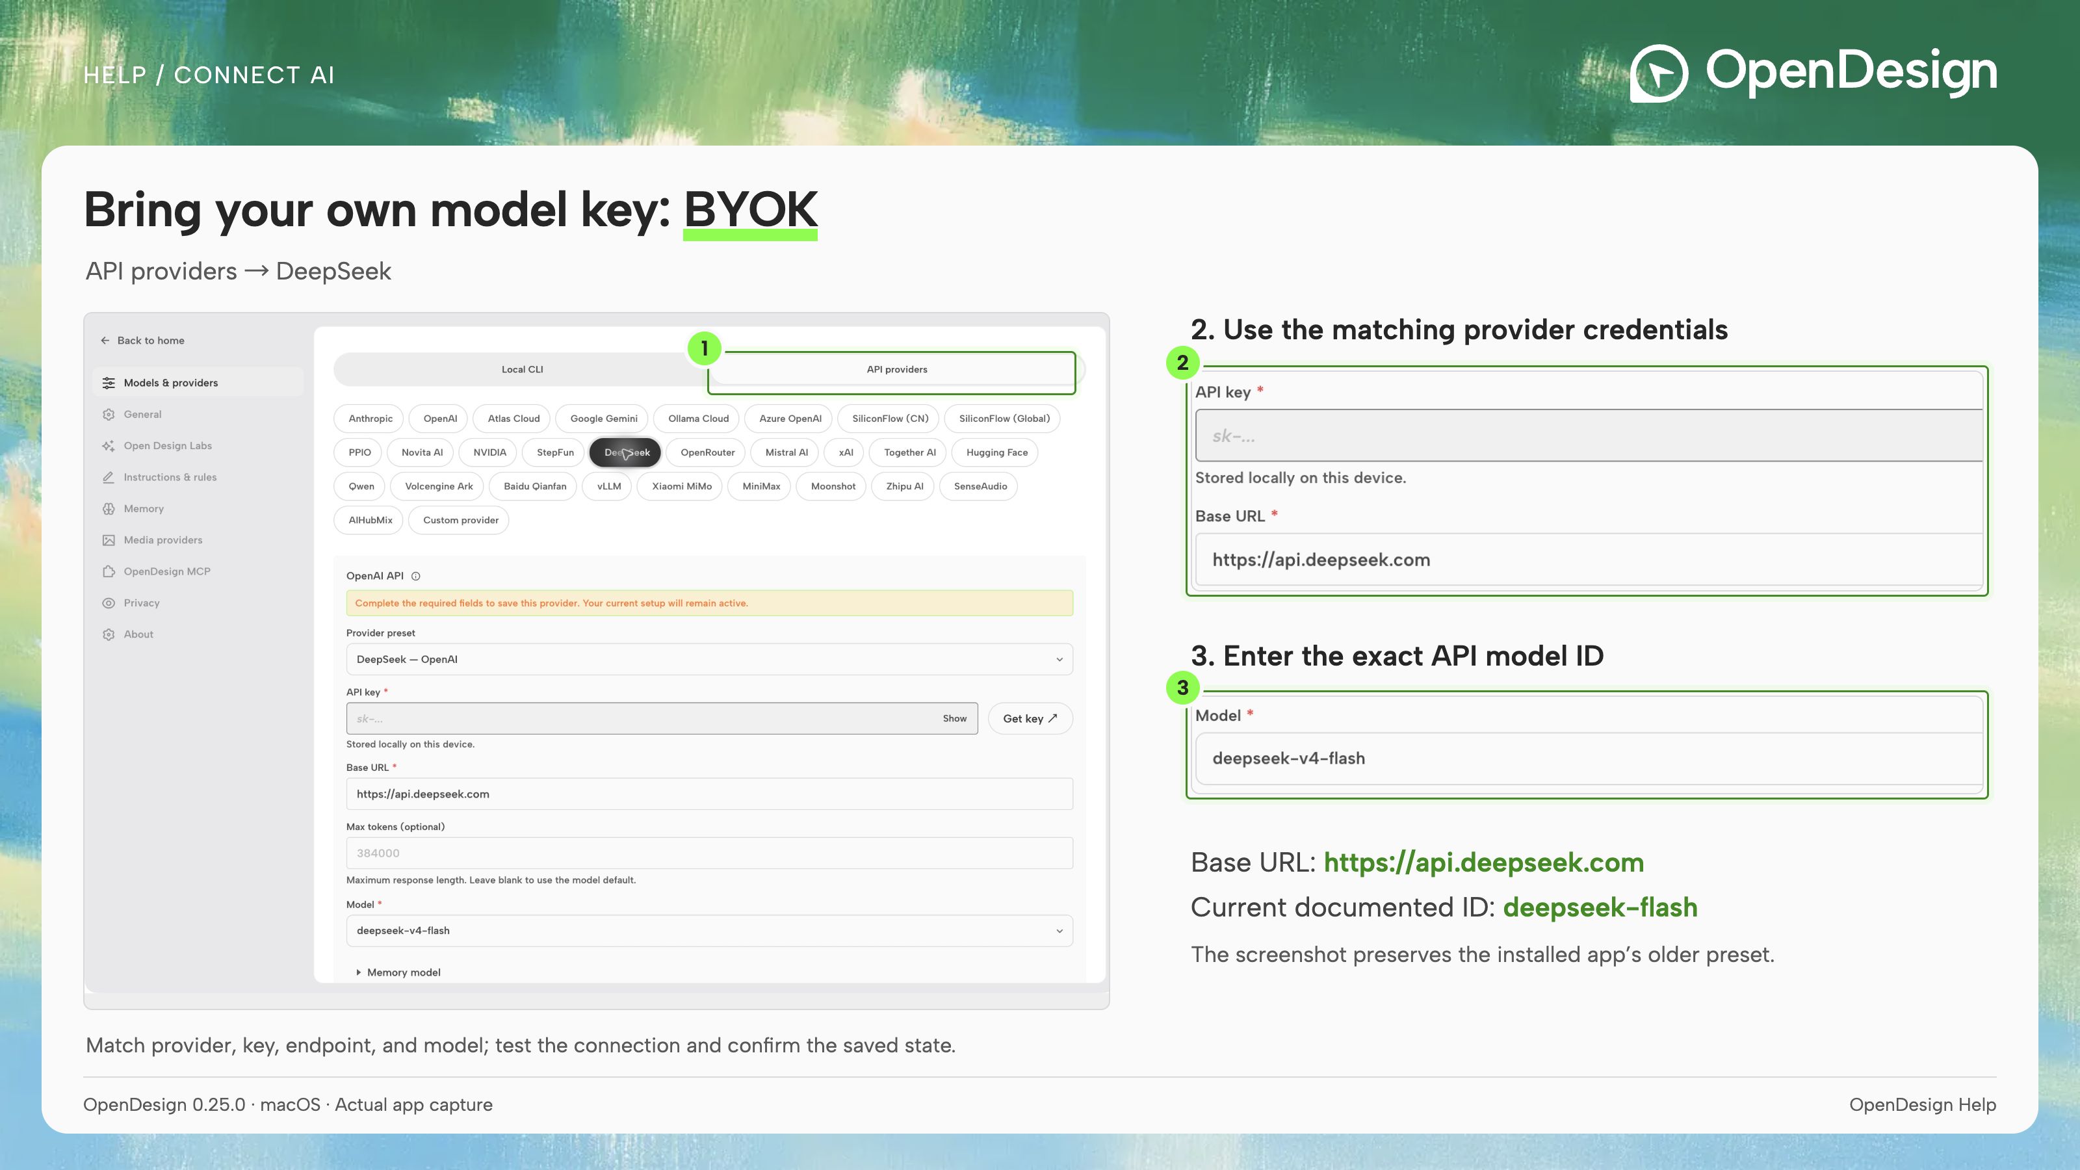Choose the Custom provider option
This screenshot has height=1170, width=2080.
pyautogui.click(x=460, y=520)
